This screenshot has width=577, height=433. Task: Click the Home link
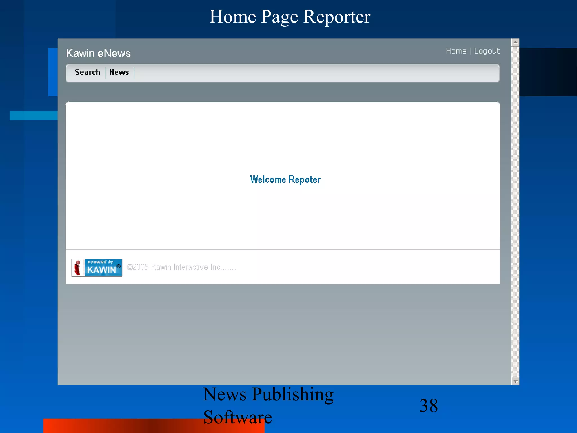pyautogui.click(x=456, y=51)
